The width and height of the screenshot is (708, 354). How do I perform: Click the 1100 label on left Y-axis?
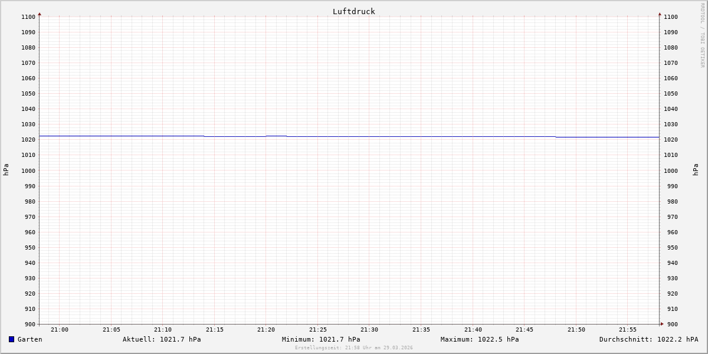click(x=28, y=17)
